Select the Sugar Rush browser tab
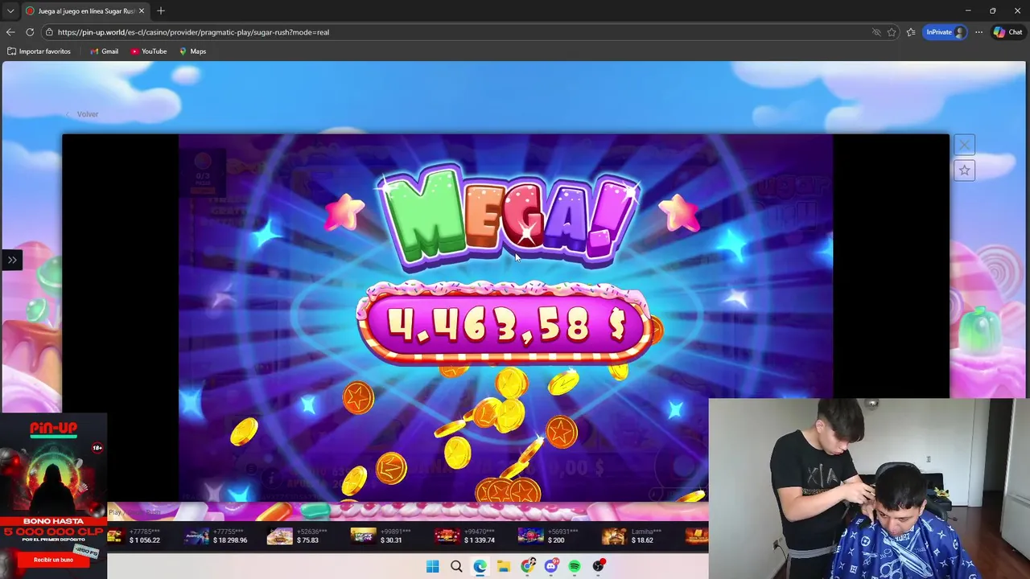 point(84,11)
